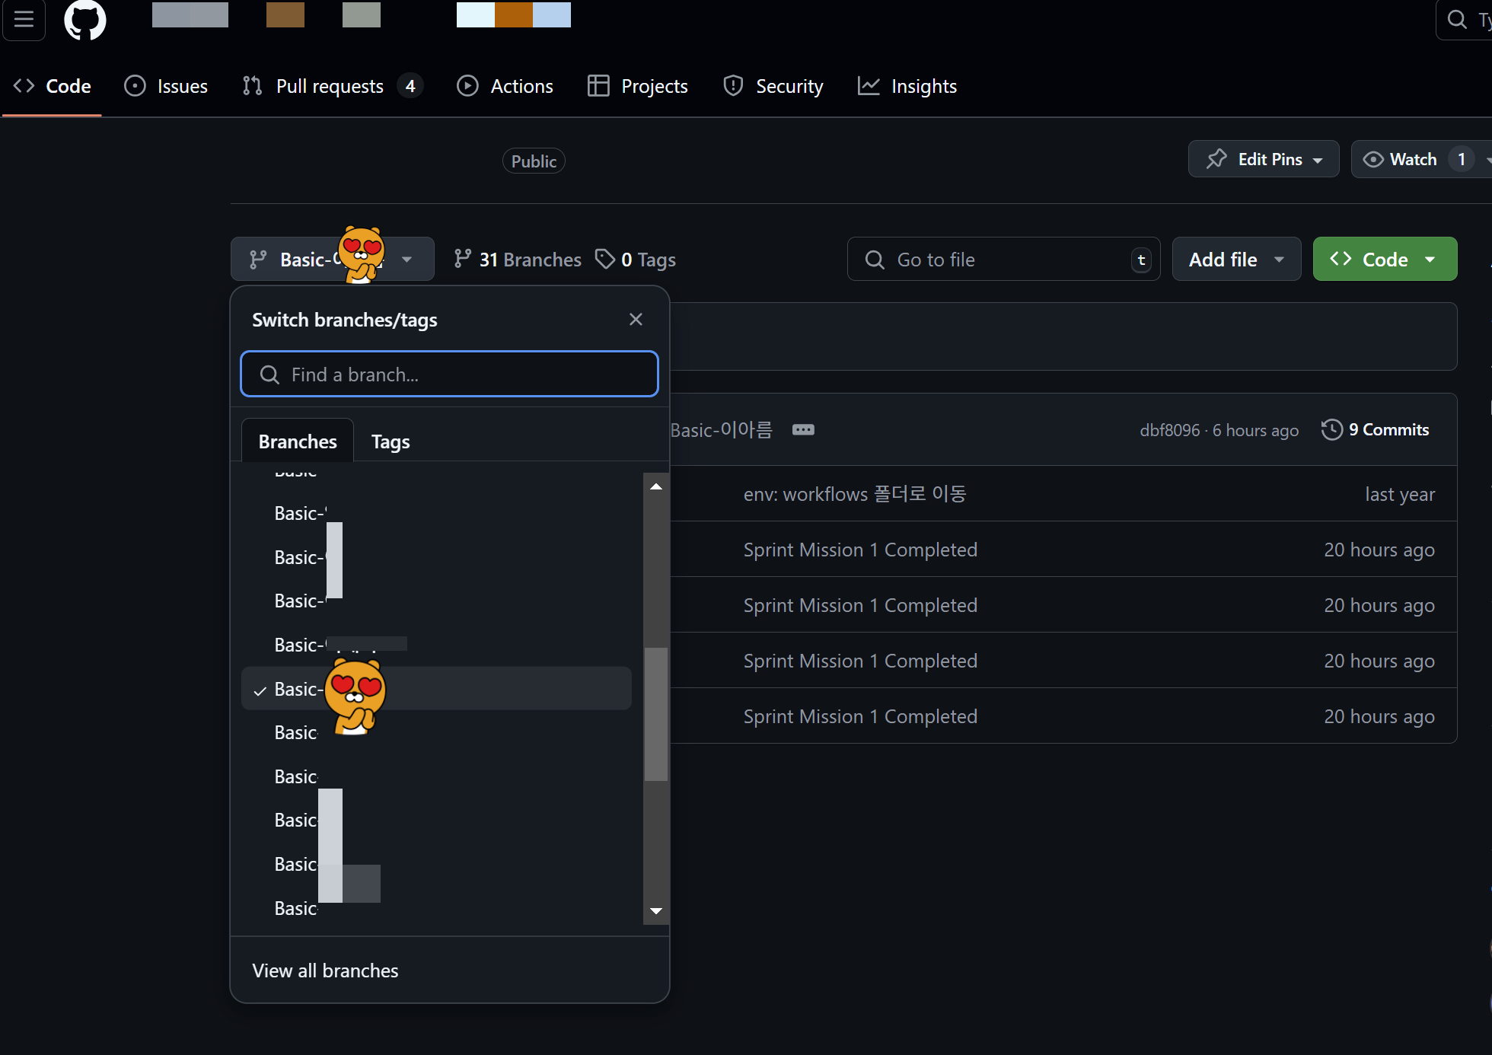View the 0 Tags link
The image size is (1492, 1055).
[x=636, y=260]
